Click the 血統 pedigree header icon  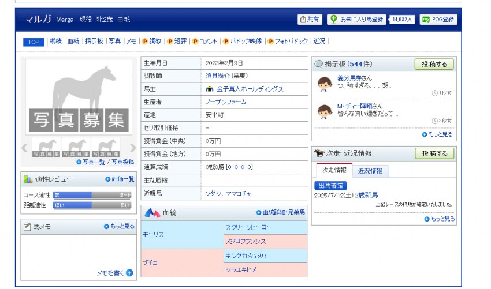tap(152, 213)
